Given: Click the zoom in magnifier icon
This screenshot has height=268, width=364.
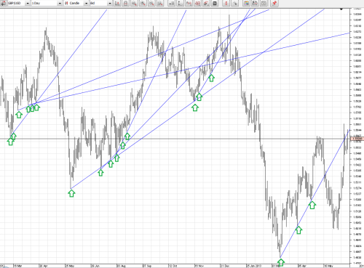Looking at the screenshot, I should 143,3.
